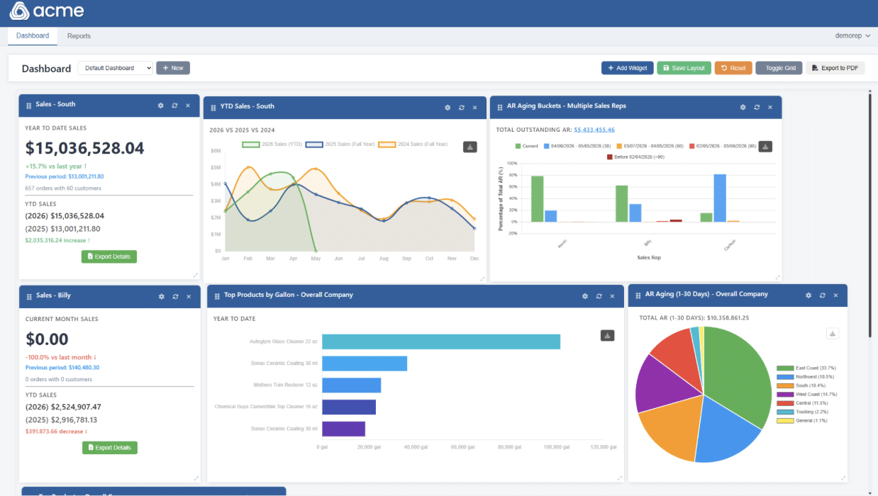Download the AR Aging Buckets chart
This screenshot has width=878, height=496.
point(765,147)
